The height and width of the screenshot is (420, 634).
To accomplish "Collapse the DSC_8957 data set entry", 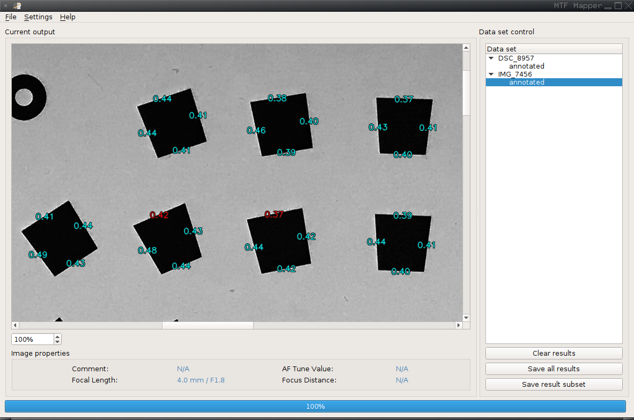I will (491, 58).
